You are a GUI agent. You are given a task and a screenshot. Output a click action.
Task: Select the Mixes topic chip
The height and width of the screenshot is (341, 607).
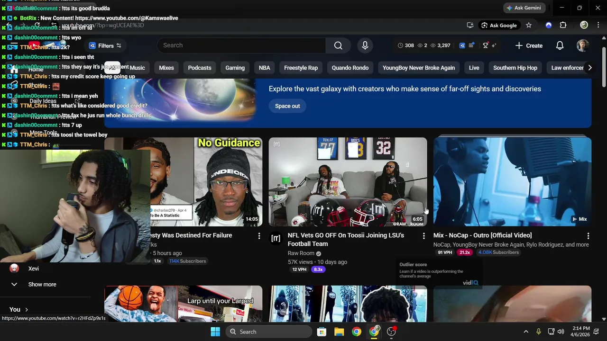click(166, 68)
